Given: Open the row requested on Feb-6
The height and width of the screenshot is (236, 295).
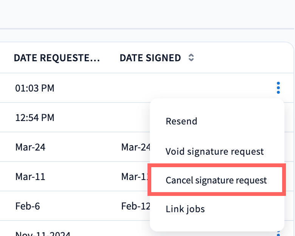Looking at the screenshot, I should [x=28, y=206].
